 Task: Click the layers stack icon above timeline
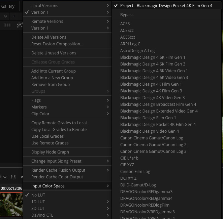point(13,177)
